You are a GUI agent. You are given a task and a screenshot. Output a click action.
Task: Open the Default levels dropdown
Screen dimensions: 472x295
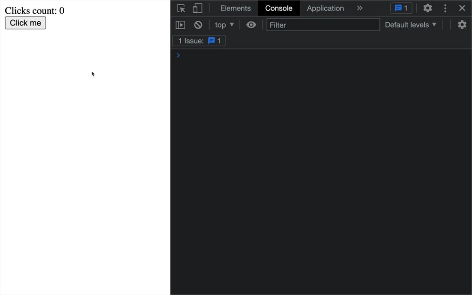(411, 25)
